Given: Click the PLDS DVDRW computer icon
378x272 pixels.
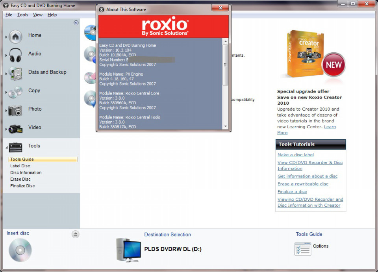Looking at the screenshot, I should 128,250.
